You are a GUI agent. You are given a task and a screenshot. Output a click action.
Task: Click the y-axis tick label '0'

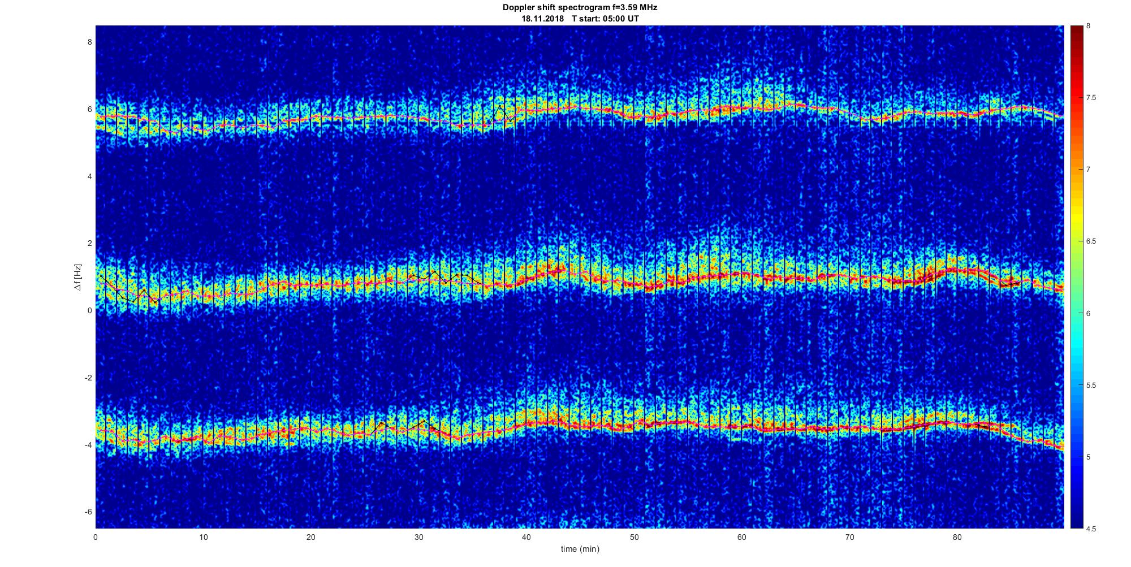(89, 310)
